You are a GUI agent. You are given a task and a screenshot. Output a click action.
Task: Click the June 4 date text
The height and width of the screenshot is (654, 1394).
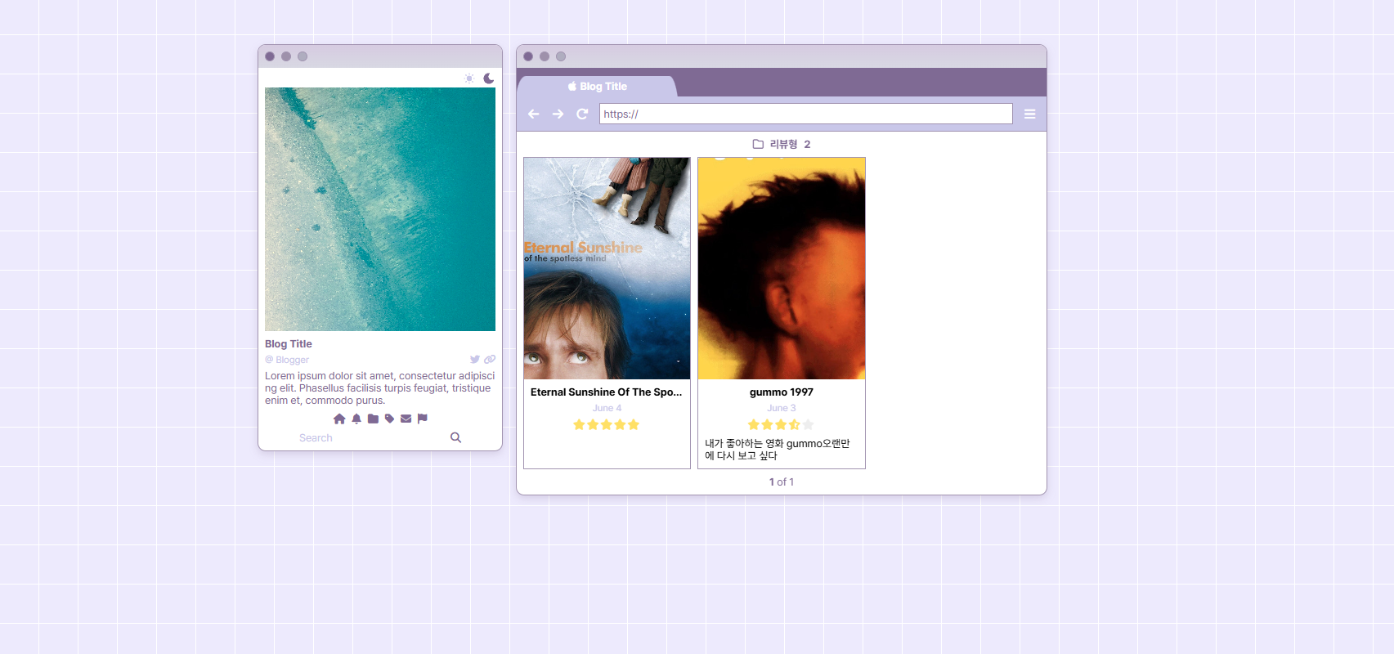point(607,408)
